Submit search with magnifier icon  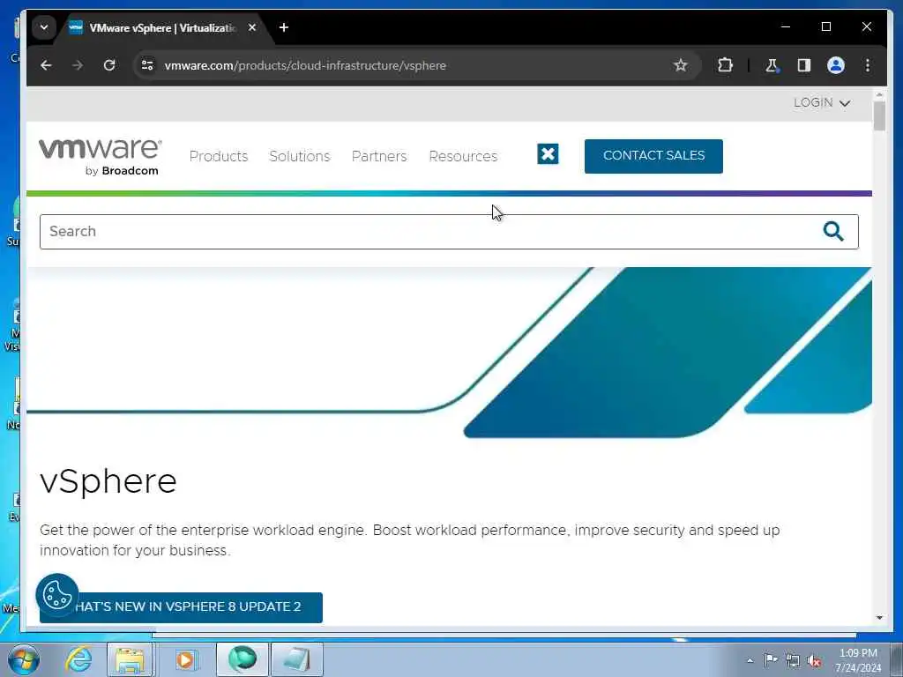tap(832, 232)
